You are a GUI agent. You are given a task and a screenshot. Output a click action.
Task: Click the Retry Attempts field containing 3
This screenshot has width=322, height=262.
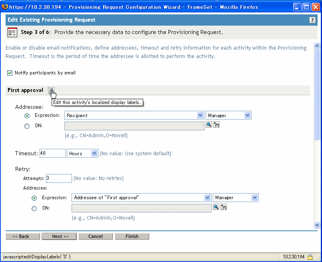click(x=59, y=178)
